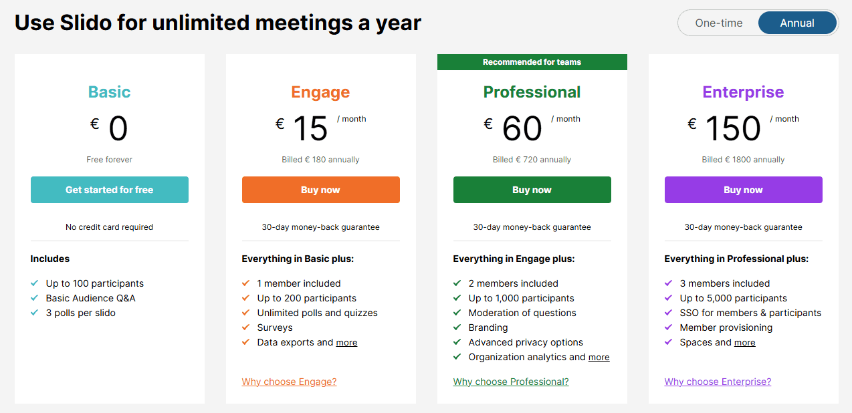Click the Professional plan title
Screen dimensions: 852x413
pos(532,92)
